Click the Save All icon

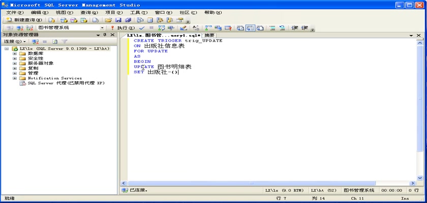128,20
